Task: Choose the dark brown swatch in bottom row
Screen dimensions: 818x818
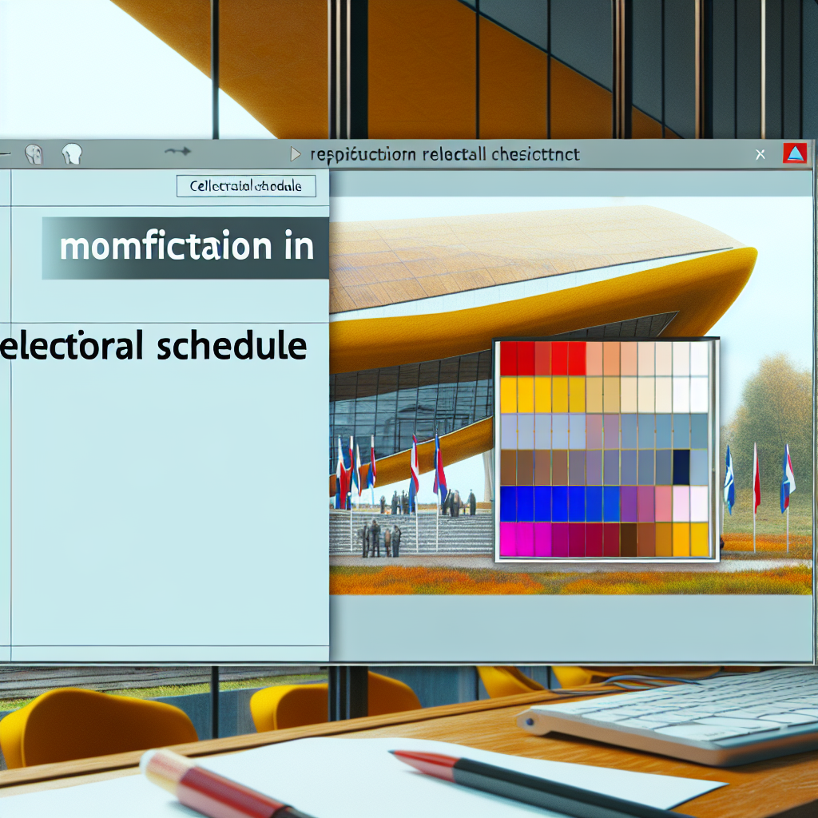Action: click(629, 538)
